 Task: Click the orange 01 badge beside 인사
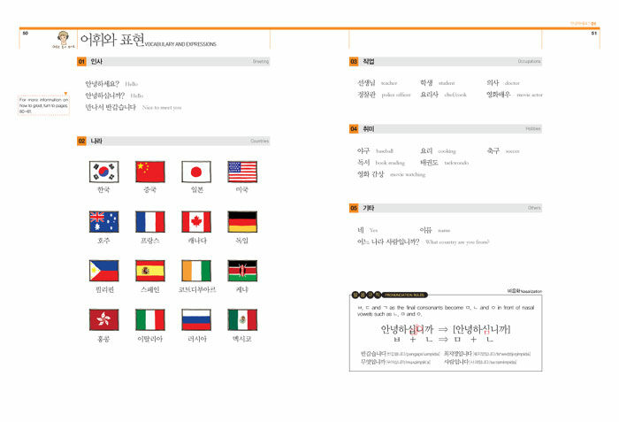(81, 62)
